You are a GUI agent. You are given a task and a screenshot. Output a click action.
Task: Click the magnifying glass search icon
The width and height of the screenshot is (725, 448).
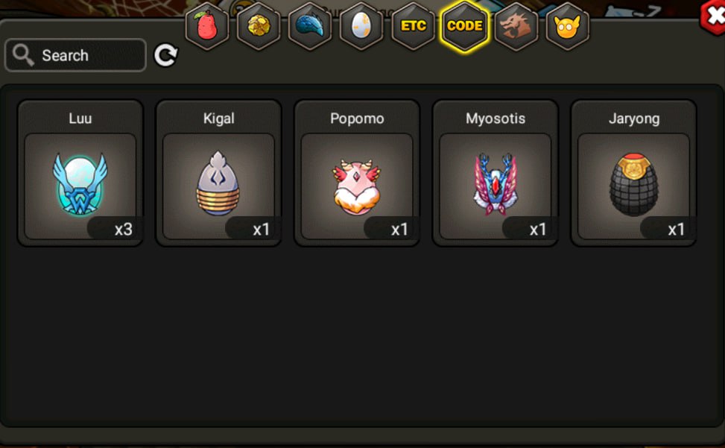(x=22, y=55)
